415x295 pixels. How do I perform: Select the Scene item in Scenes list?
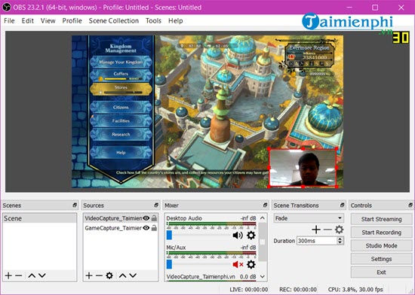[x=40, y=218]
